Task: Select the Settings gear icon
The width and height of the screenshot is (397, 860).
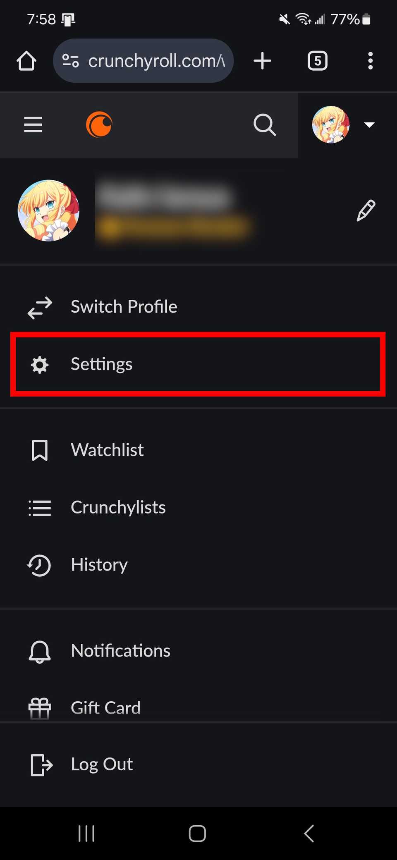Action: [x=39, y=365]
